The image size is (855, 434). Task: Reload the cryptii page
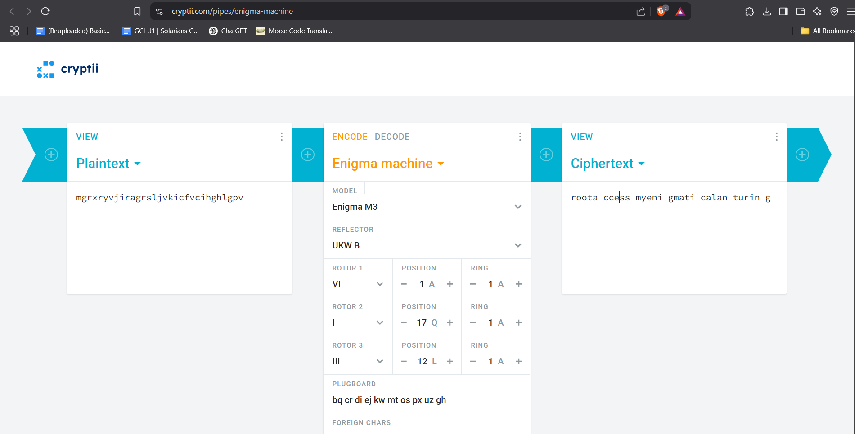[45, 11]
